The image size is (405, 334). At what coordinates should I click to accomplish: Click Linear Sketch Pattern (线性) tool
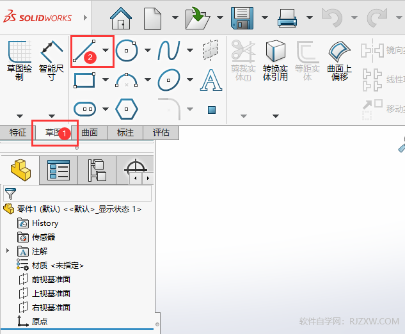click(383, 79)
